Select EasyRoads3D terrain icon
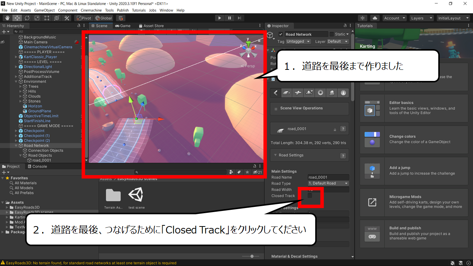 pos(309,93)
